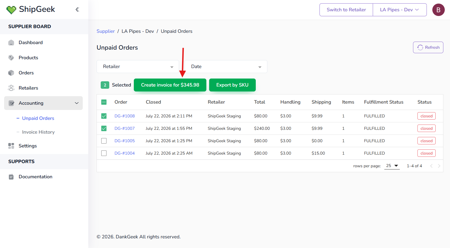Open Settings in the sidebar

pyautogui.click(x=28, y=146)
